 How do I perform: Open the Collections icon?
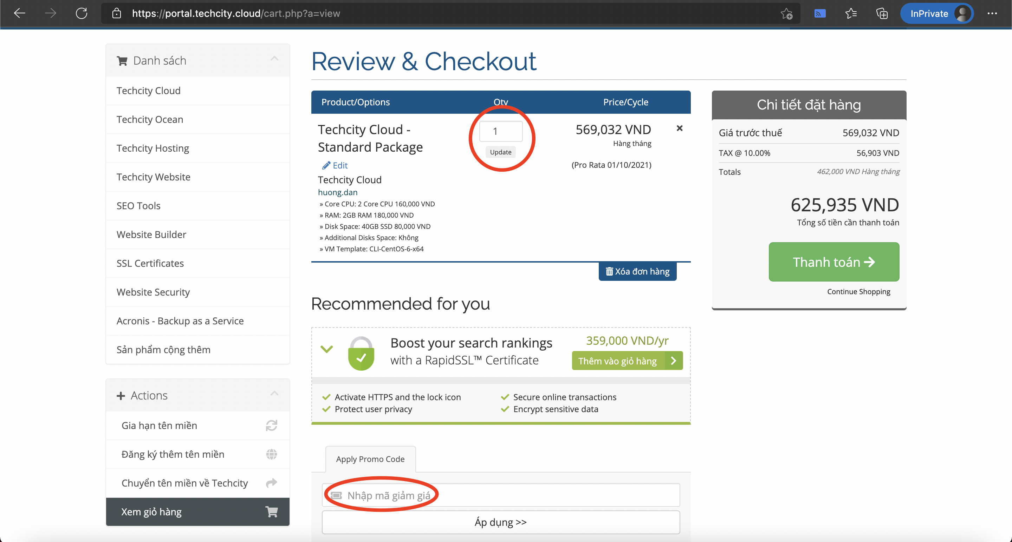[882, 14]
